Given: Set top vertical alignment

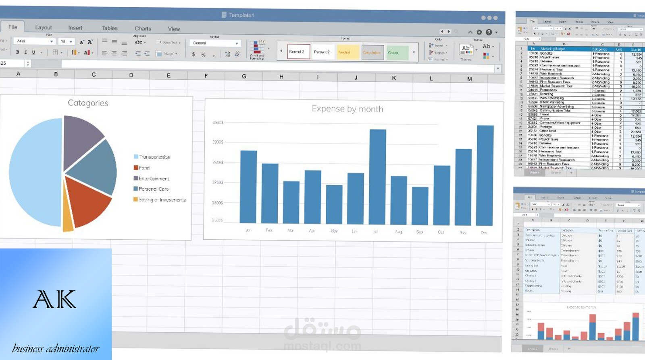Looking at the screenshot, I should click(x=105, y=41).
